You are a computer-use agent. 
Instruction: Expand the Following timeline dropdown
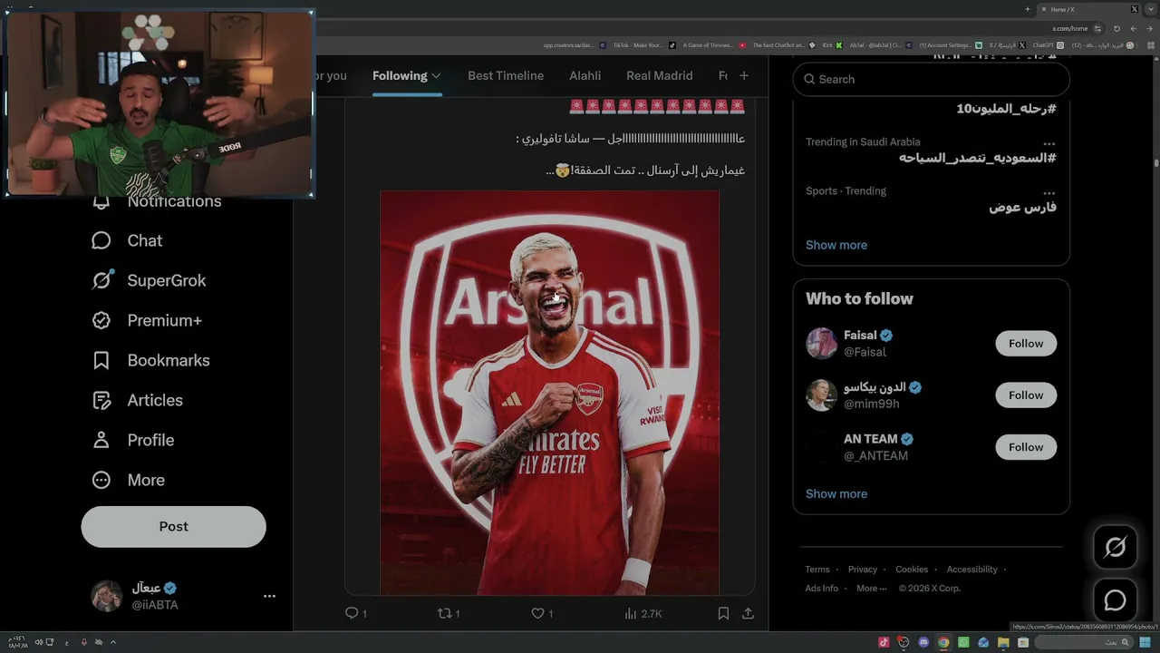tap(436, 76)
